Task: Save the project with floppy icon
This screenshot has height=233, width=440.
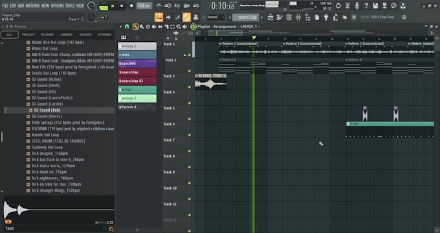Action: [x=375, y=6]
